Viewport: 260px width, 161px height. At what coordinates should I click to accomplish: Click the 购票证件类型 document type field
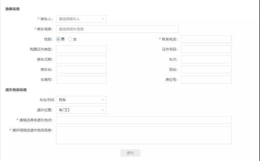click(81, 49)
